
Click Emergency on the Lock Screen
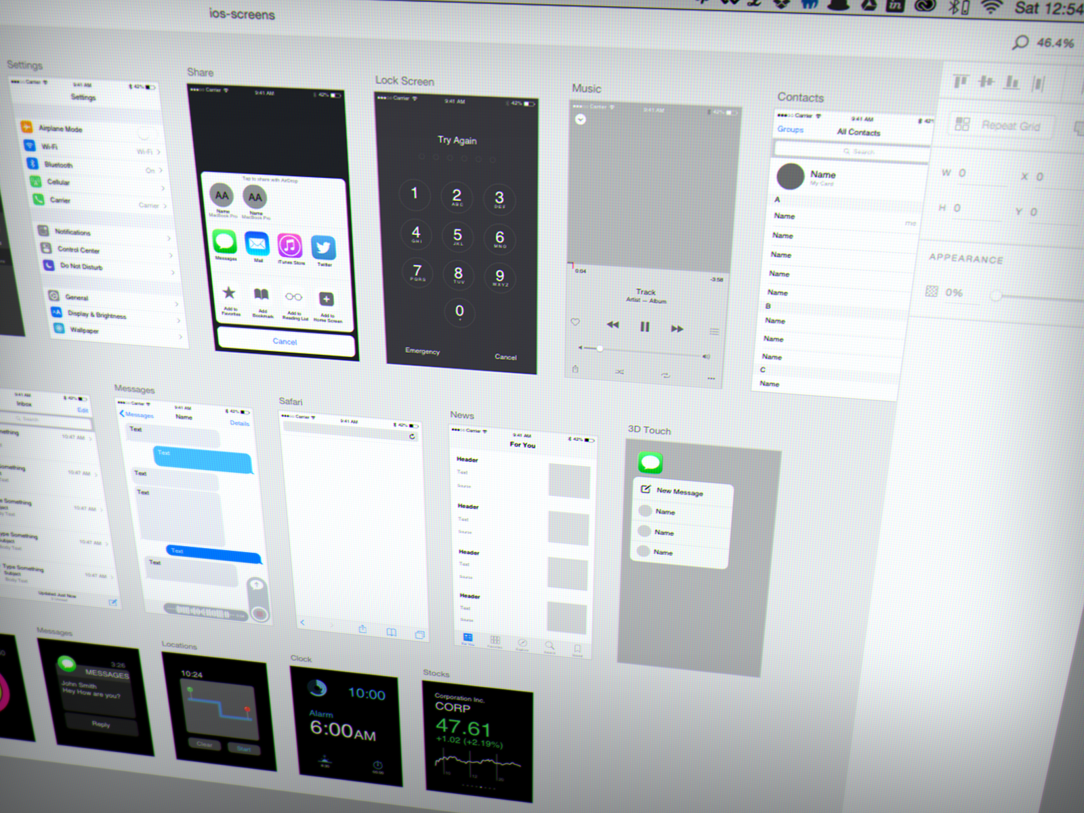point(423,351)
